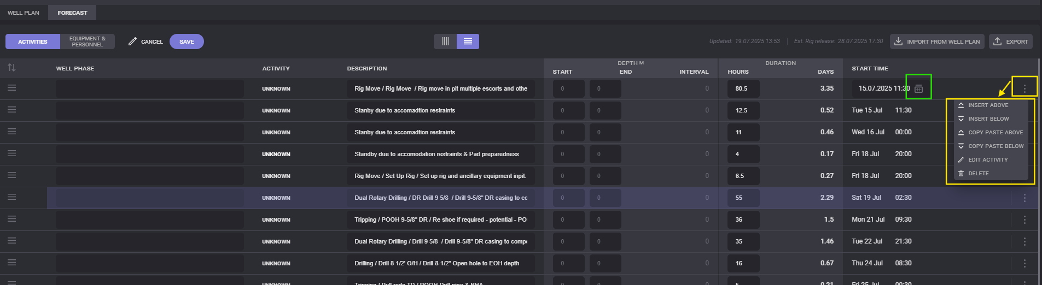Open three-dot menu for Drilling 8 1/2" row
The width and height of the screenshot is (1042, 285).
pos(1024,263)
